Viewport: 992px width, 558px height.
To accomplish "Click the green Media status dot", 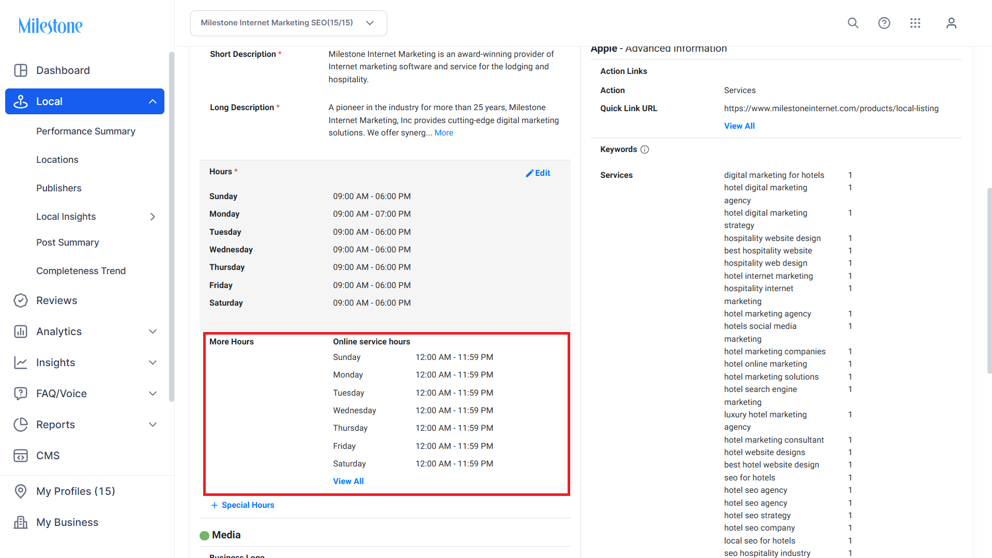I will tap(205, 535).
